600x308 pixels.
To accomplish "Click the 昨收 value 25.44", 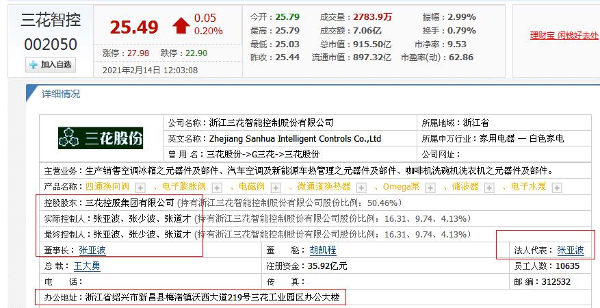I will [287, 57].
